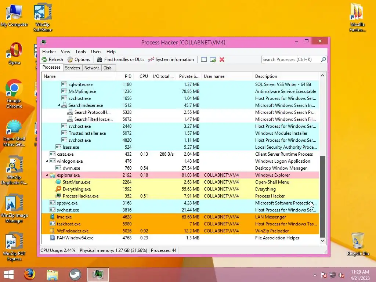Click the find window and thread icon

[213, 59]
